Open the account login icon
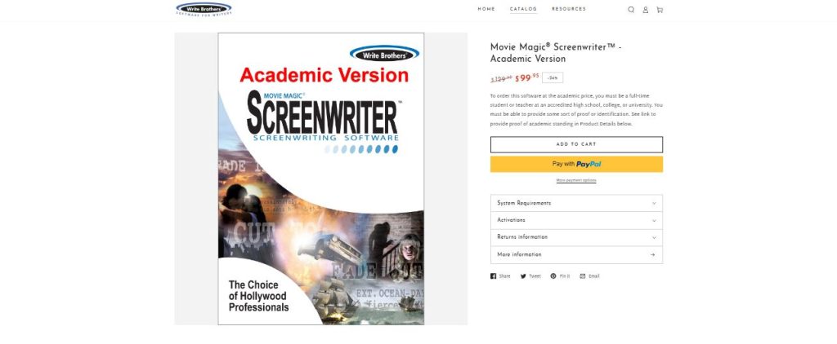837x344 pixels. point(646,10)
